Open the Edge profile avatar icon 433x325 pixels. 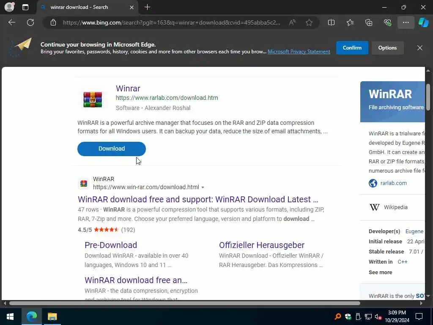(9, 7)
